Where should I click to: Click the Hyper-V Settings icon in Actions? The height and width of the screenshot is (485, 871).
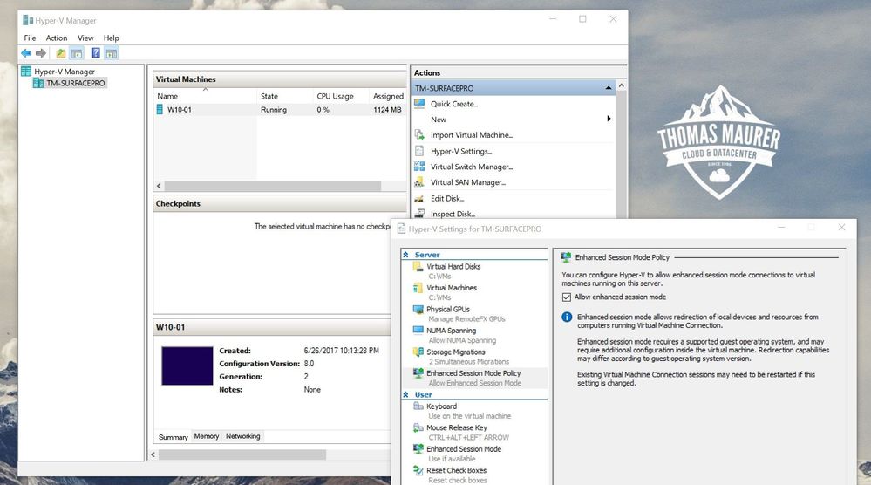click(x=419, y=151)
